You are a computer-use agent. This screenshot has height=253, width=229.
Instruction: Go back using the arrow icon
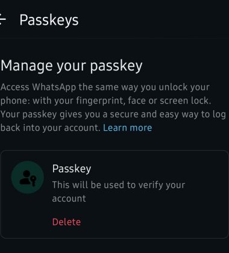pos(3,19)
